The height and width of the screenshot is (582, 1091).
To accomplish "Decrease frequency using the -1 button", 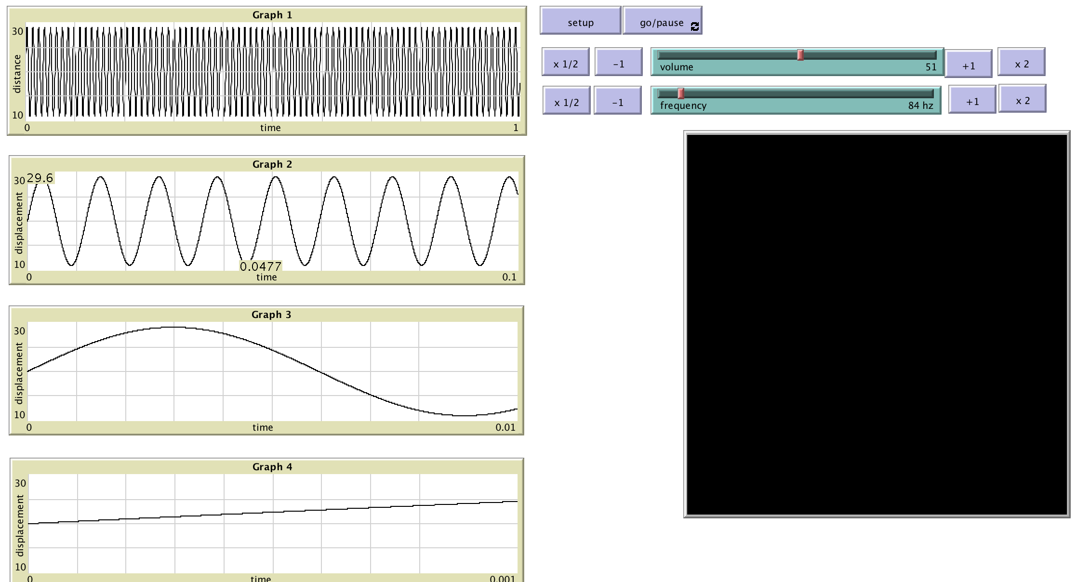I will [617, 101].
